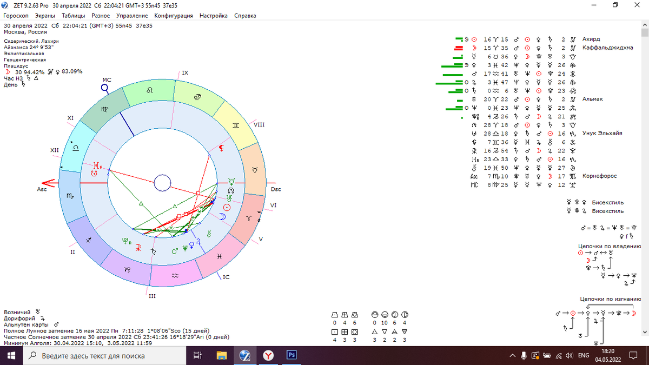Open the Управление menu
Screen dimensions: 649x365
click(x=132, y=16)
